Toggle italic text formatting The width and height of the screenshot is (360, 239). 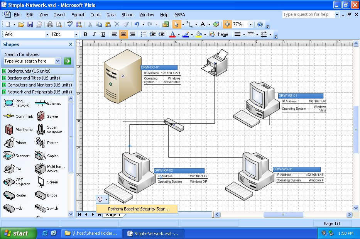pyautogui.click(x=94, y=34)
